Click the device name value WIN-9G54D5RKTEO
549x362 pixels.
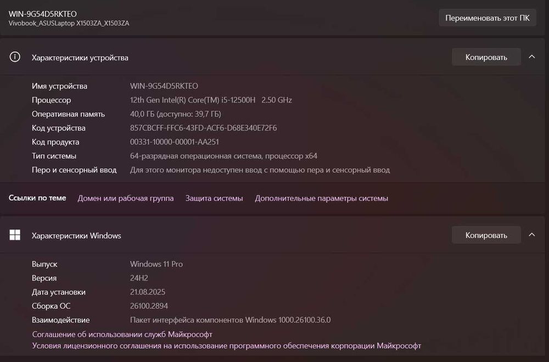point(164,86)
